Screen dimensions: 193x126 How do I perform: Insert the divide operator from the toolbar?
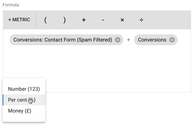click(141, 20)
